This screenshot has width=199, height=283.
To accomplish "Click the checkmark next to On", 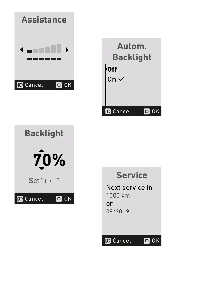I will point(121,79).
